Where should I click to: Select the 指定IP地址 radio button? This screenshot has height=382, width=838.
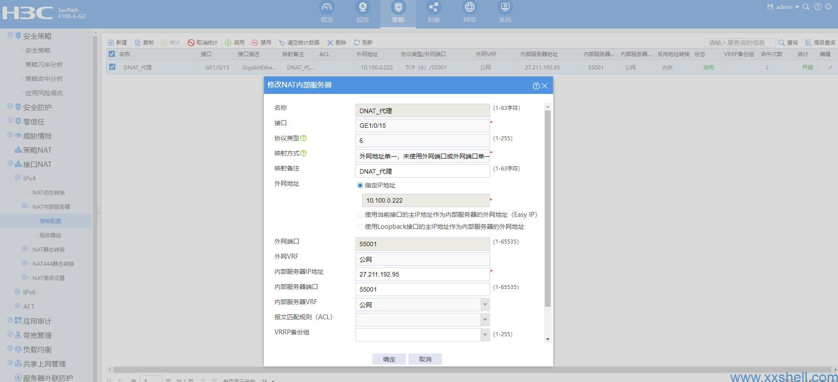(360, 186)
